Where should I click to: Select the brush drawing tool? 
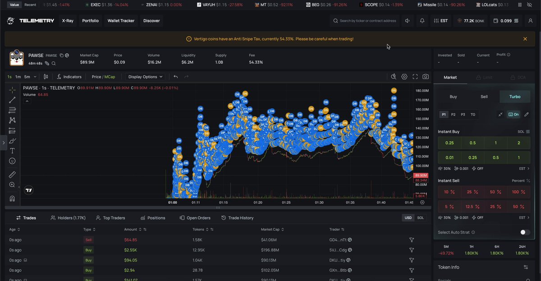[12, 141]
